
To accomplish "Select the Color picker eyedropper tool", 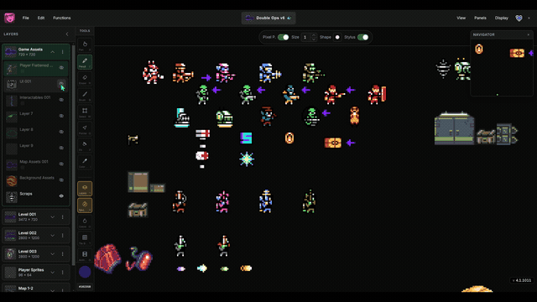I will click(x=85, y=162).
